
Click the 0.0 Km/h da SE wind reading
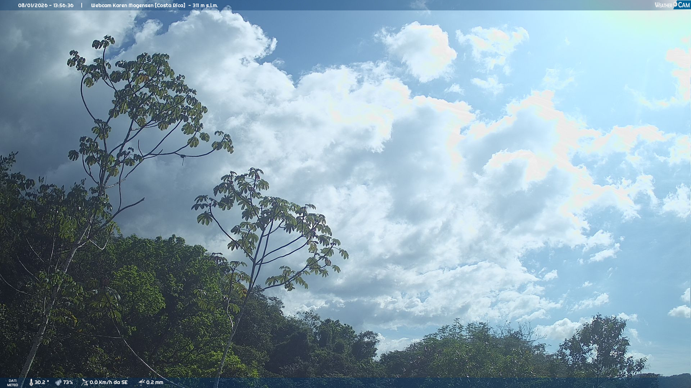click(109, 383)
